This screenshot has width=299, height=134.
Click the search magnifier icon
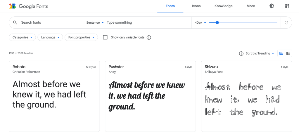tap(15, 22)
